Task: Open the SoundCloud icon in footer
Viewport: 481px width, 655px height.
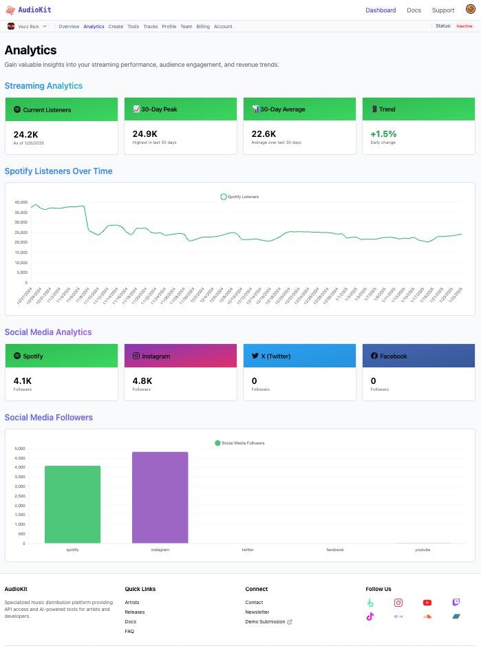Action: click(427, 616)
